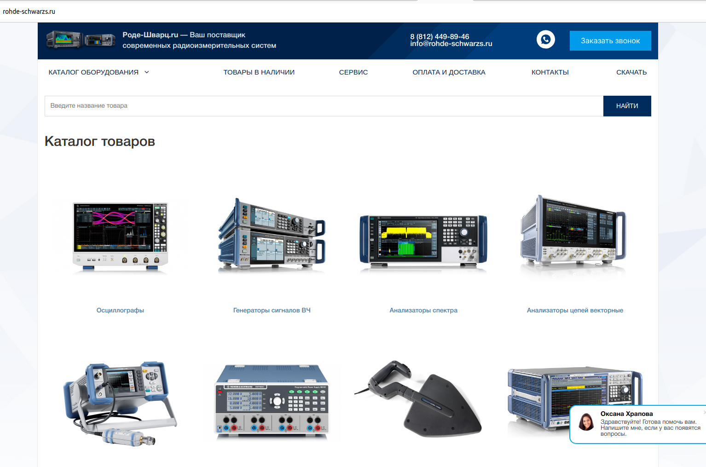The image size is (706, 467).
Task: Open Анализаторы цепей векторные link
Action: (x=575, y=310)
